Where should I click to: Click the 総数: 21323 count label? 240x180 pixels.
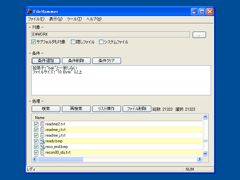point(162,109)
